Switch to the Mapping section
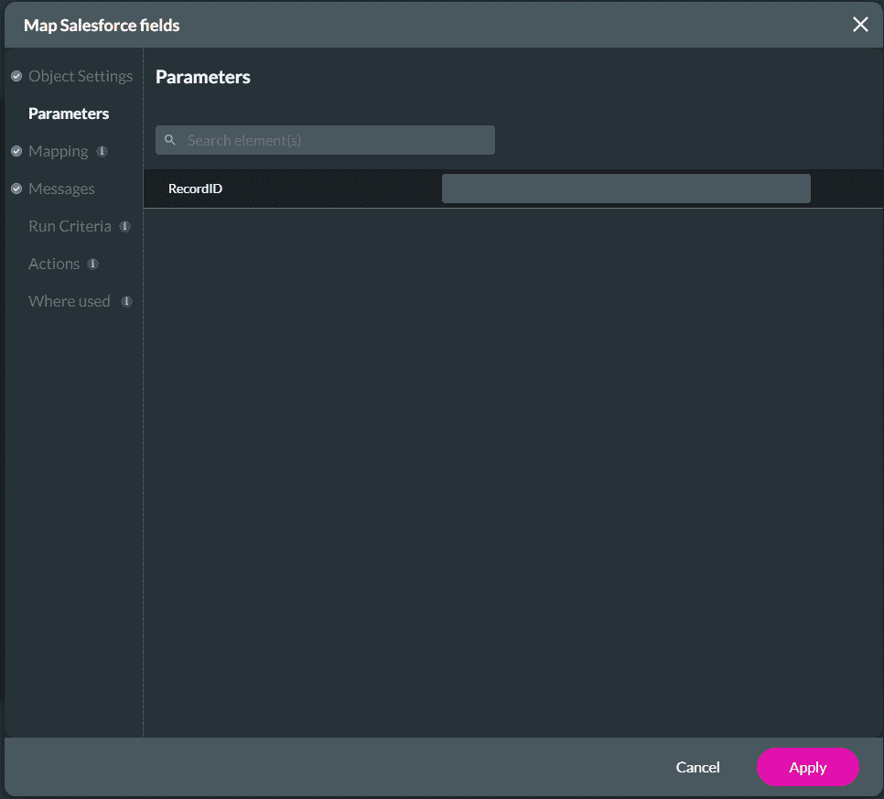The height and width of the screenshot is (799, 884). pos(59,151)
